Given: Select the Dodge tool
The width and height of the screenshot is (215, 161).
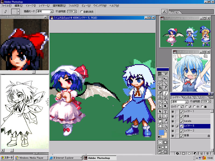Looking at the screenshot, I should coord(165,106).
